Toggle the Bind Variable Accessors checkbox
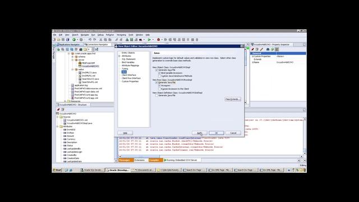 coord(159,73)
